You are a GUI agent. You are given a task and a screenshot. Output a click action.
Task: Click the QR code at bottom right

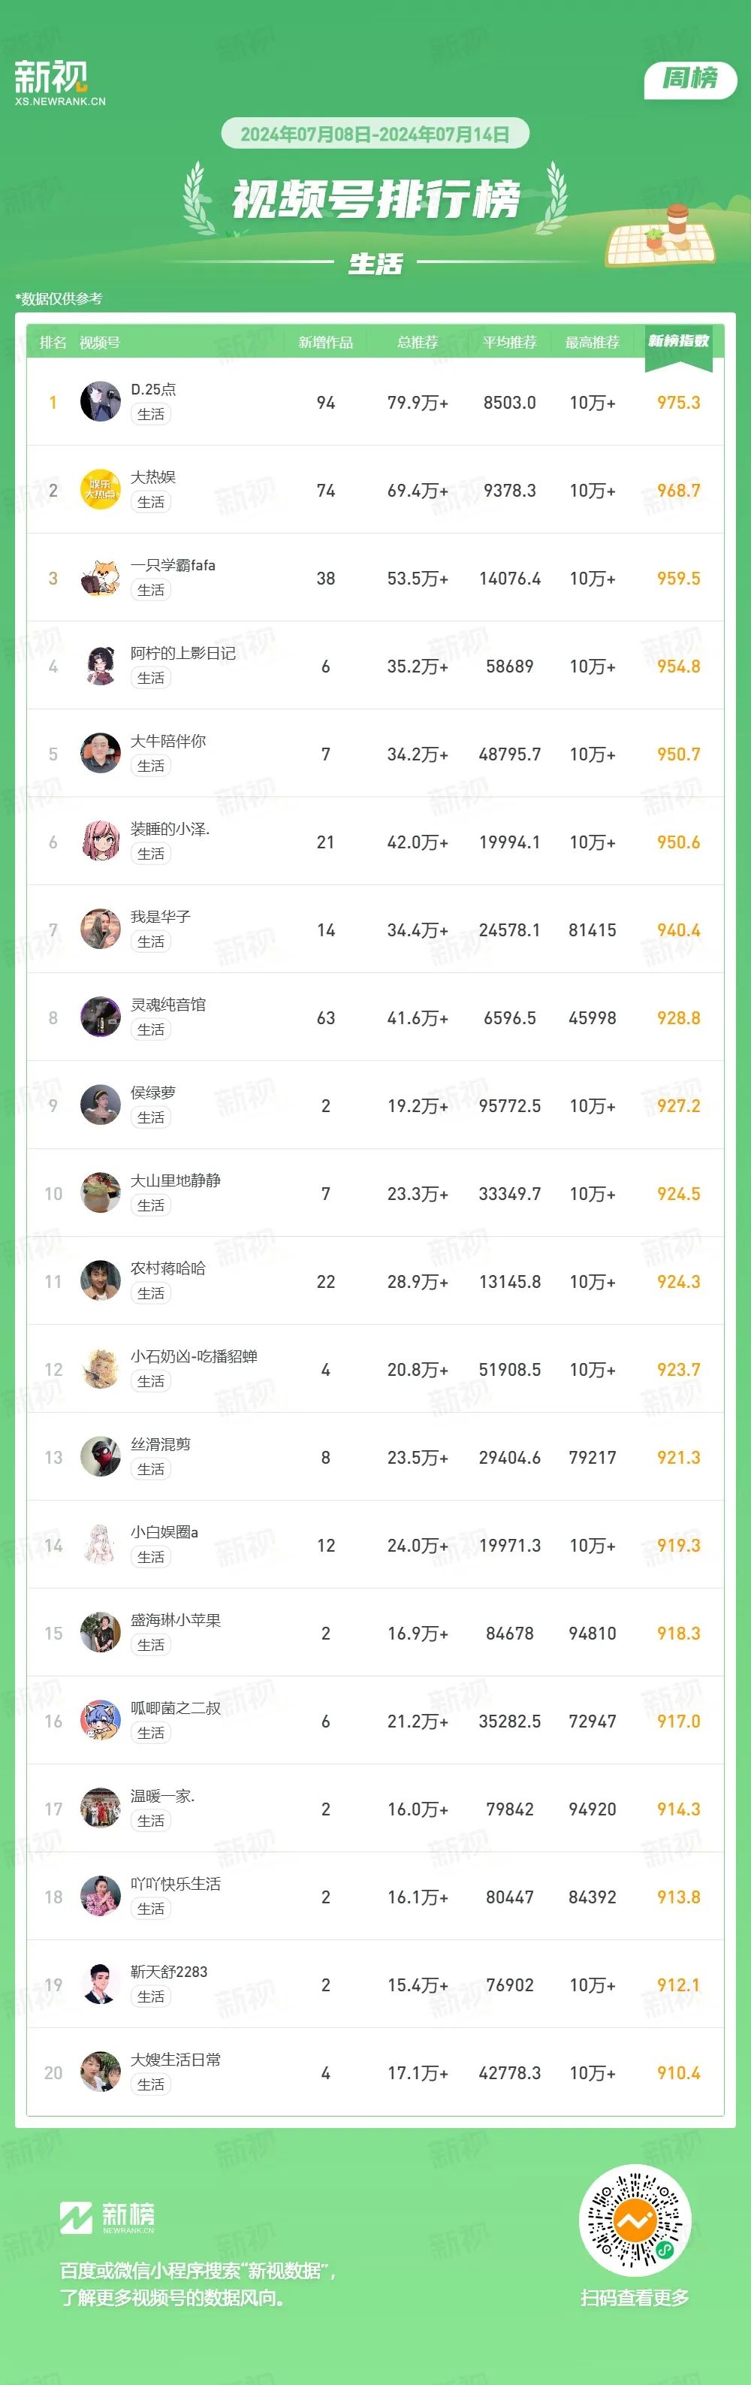tap(635, 2220)
